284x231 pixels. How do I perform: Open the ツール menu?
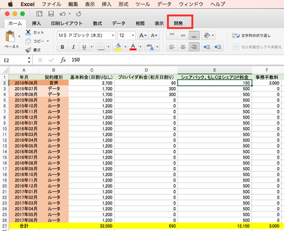coord(143,4)
